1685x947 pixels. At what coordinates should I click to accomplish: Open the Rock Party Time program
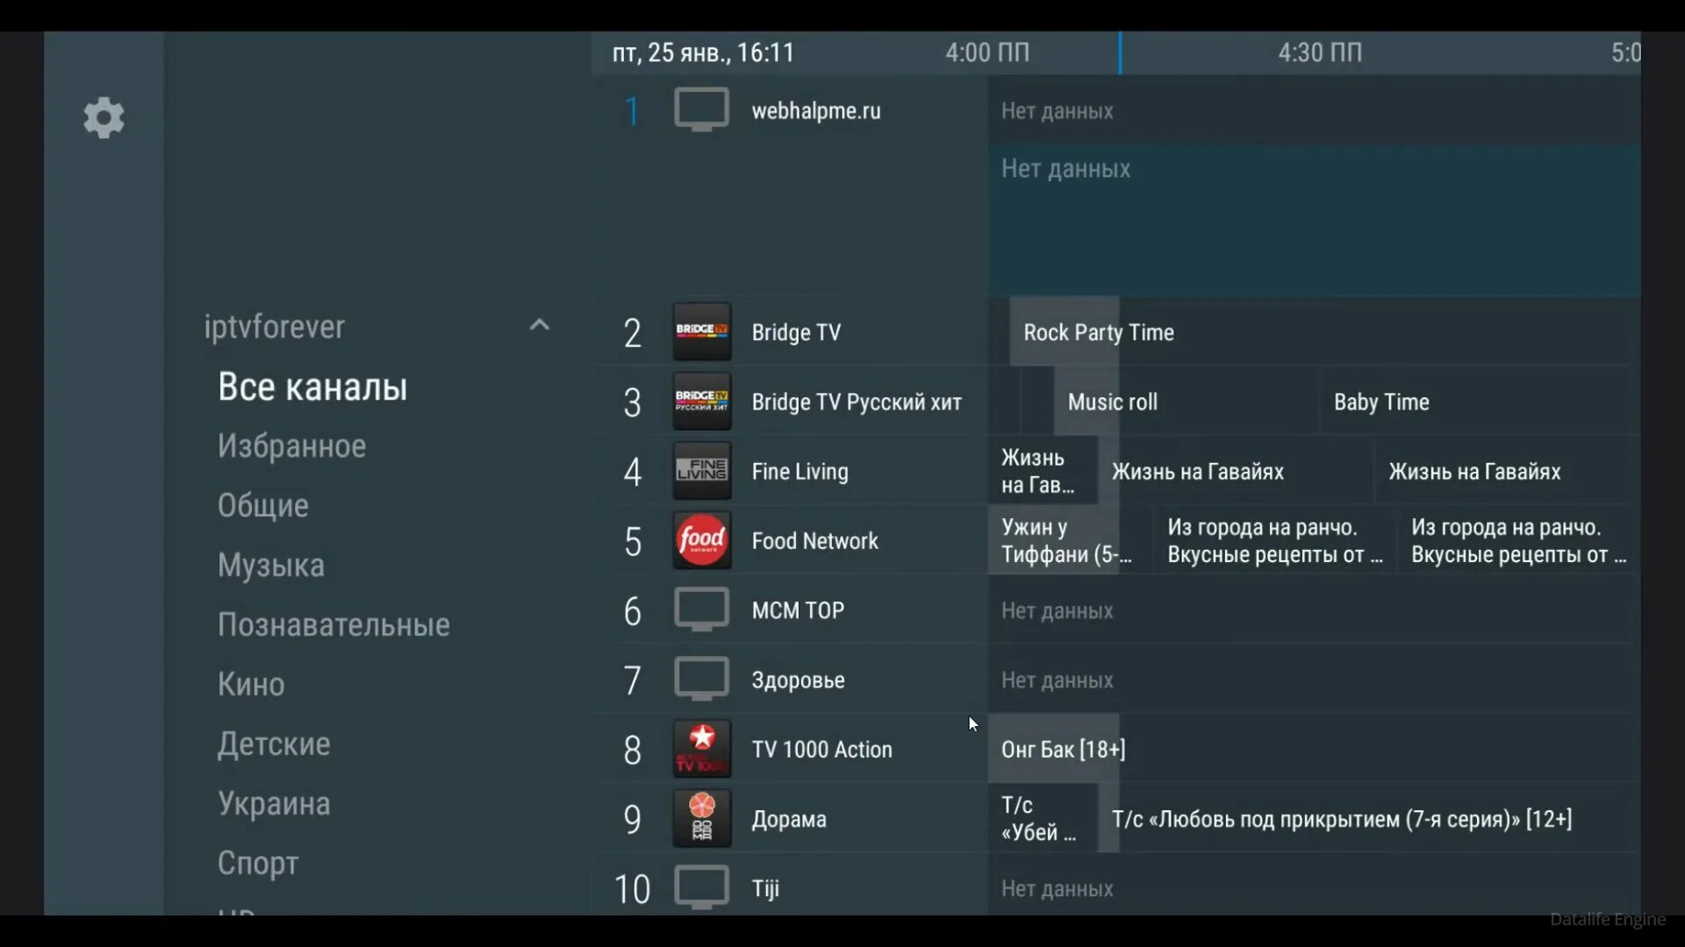pyautogui.click(x=1098, y=332)
